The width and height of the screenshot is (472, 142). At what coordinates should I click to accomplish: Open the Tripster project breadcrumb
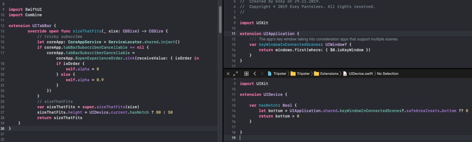pos(277,73)
